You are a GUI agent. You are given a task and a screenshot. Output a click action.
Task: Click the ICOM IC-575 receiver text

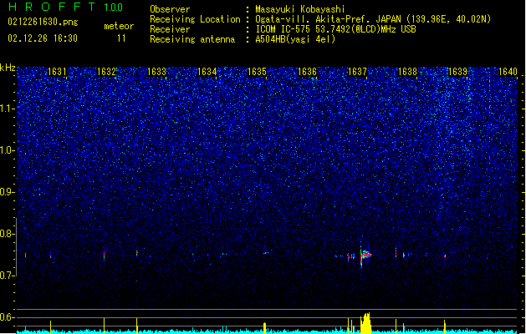(335, 29)
